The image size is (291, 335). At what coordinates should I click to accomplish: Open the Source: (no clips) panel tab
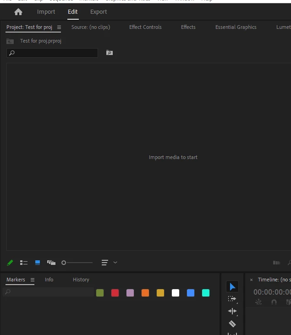tap(91, 27)
